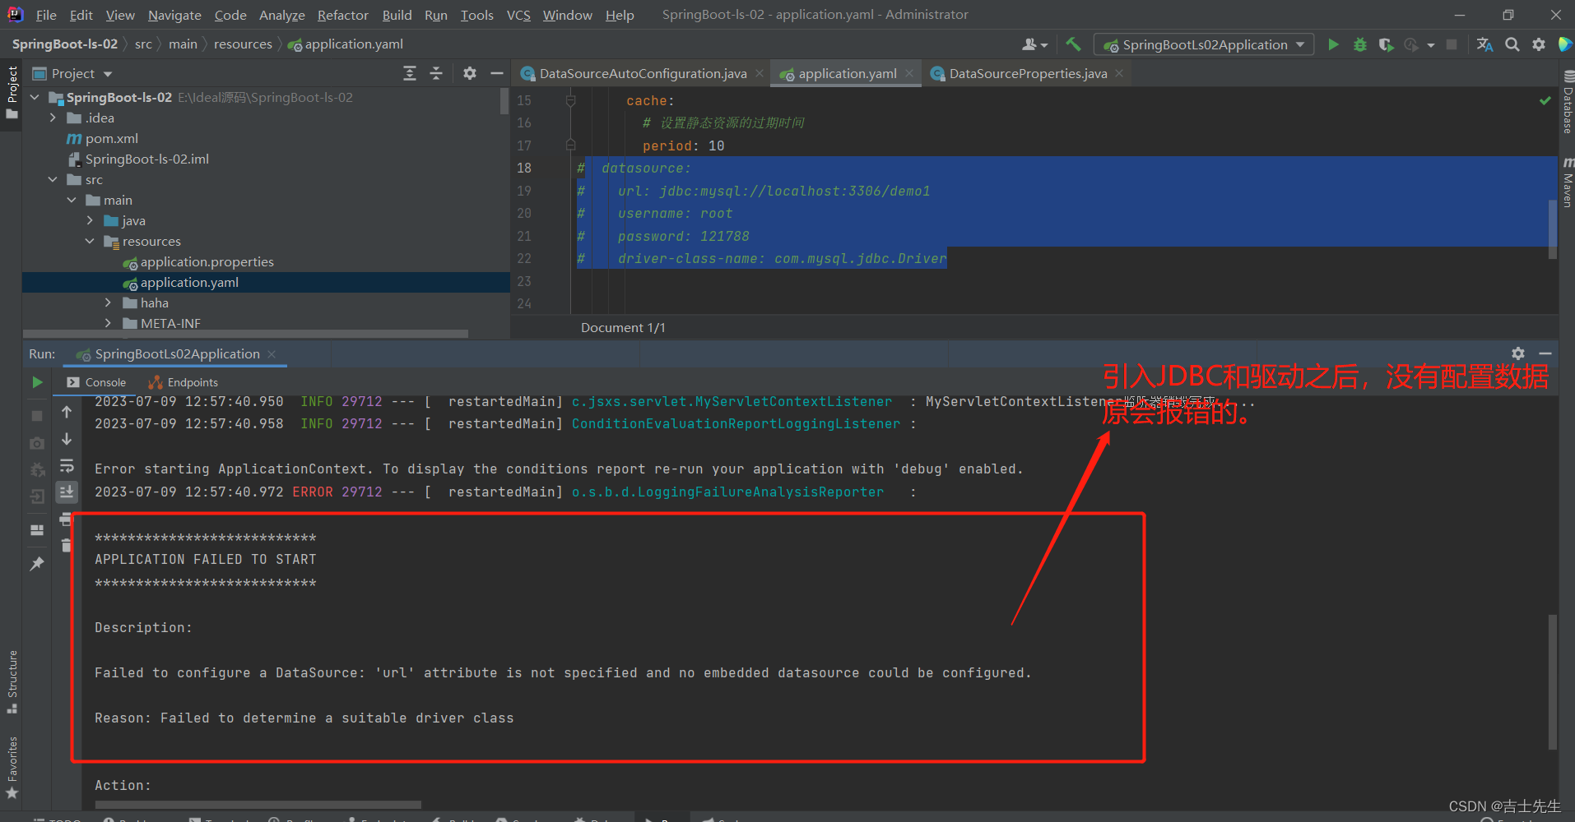Select SpringBoot-ls-02.iml file

[146, 159]
